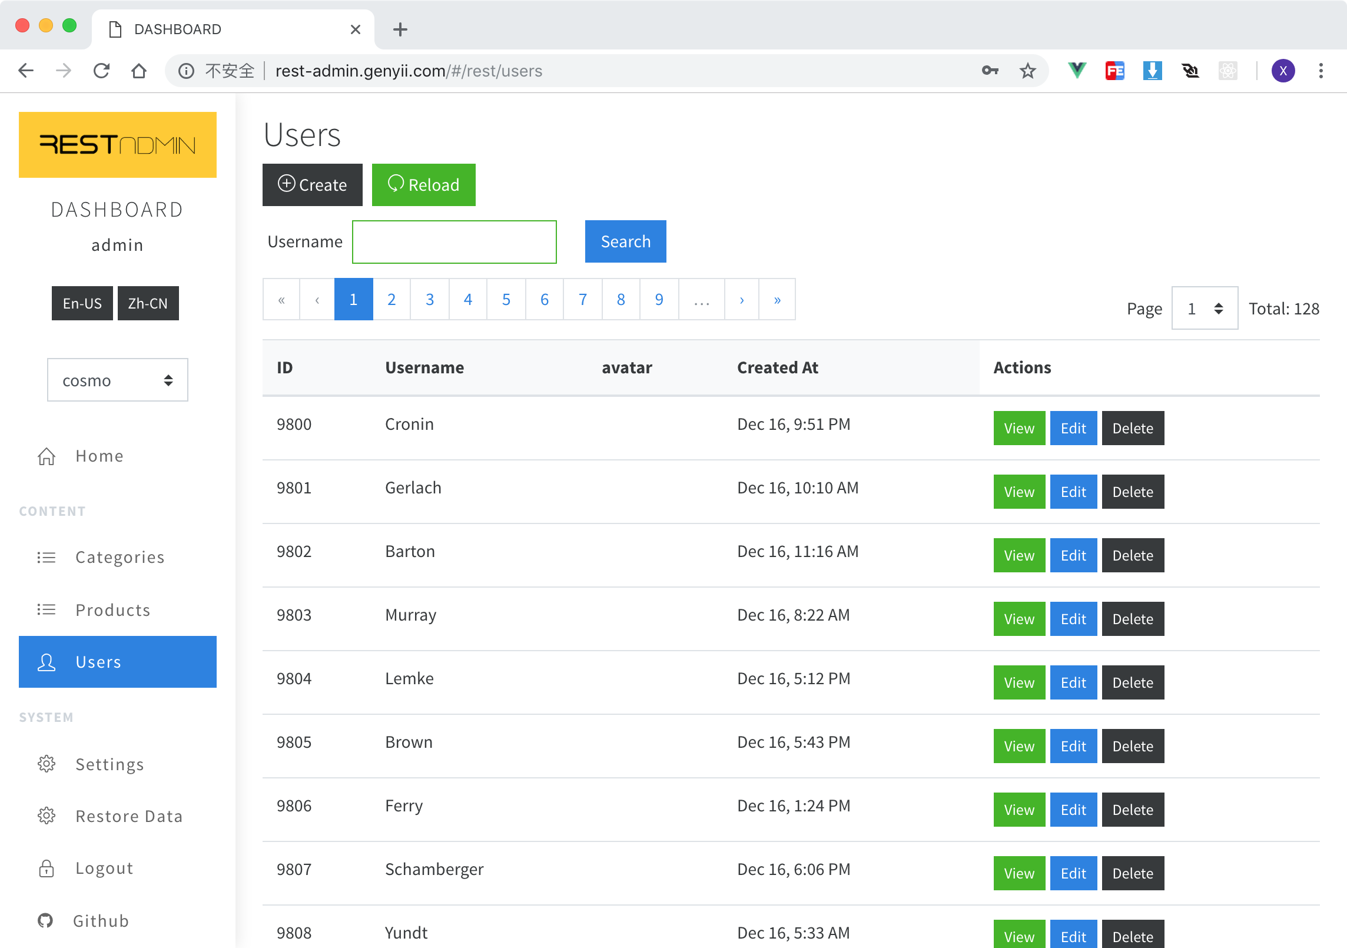Image resolution: width=1347 pixels, height=948 pixels.
Task: Go to next page with › button
Action: (x=742, y=299)
